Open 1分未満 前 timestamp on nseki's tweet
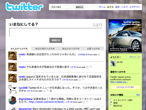The height and width of the screenshot is (110, 146). (x=83, y=55)
